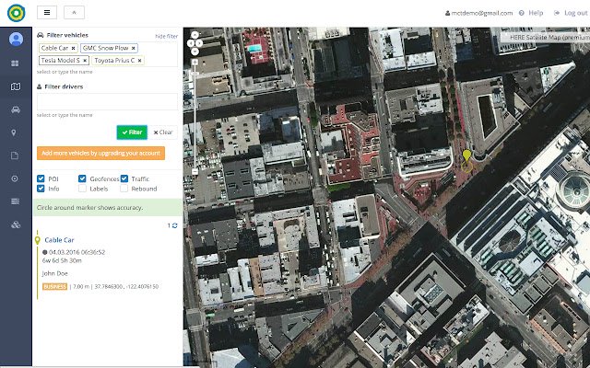Pan the map down with the arrow control

pyautogui.click(x=195, y=52)
